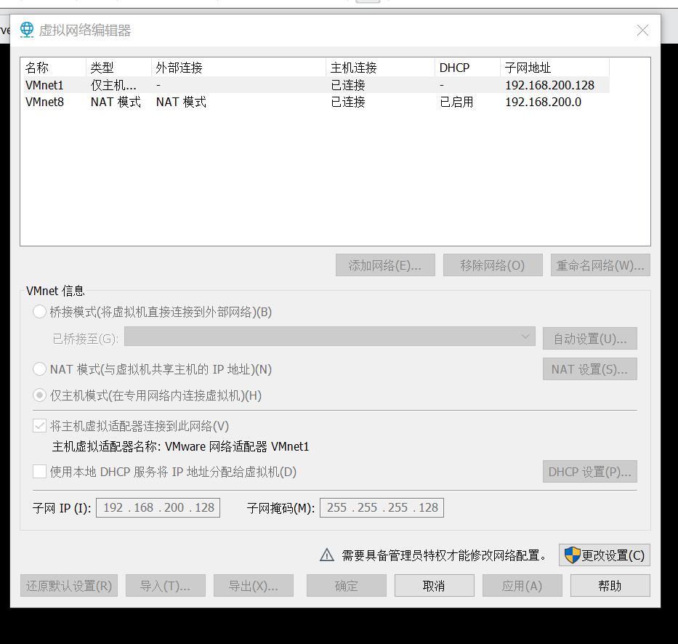Image resolution: width=678 pixels, height=644 pixels.
Task: Select the VMnet1 row name
Action: click(44, 85)
